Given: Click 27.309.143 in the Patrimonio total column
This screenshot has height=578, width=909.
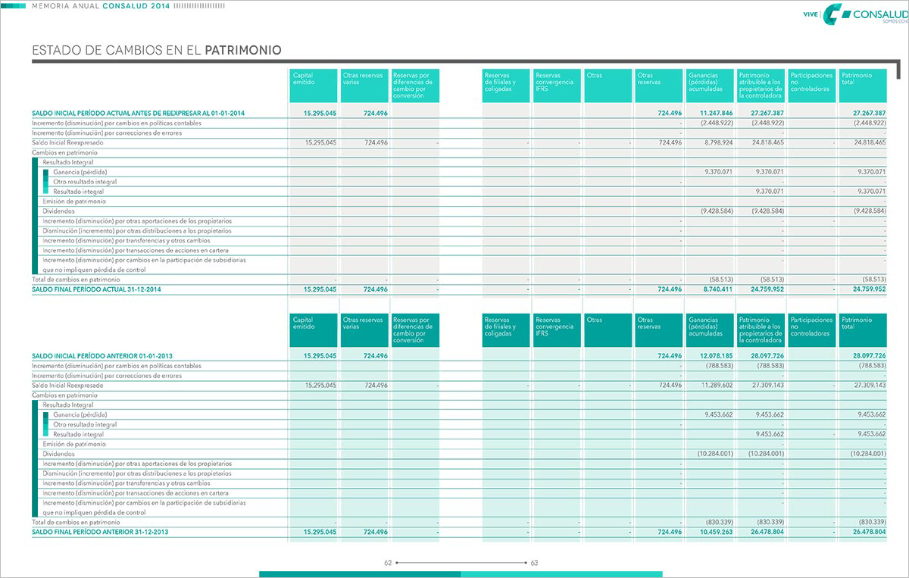Looking at the screenshot, I should (870, 385).
